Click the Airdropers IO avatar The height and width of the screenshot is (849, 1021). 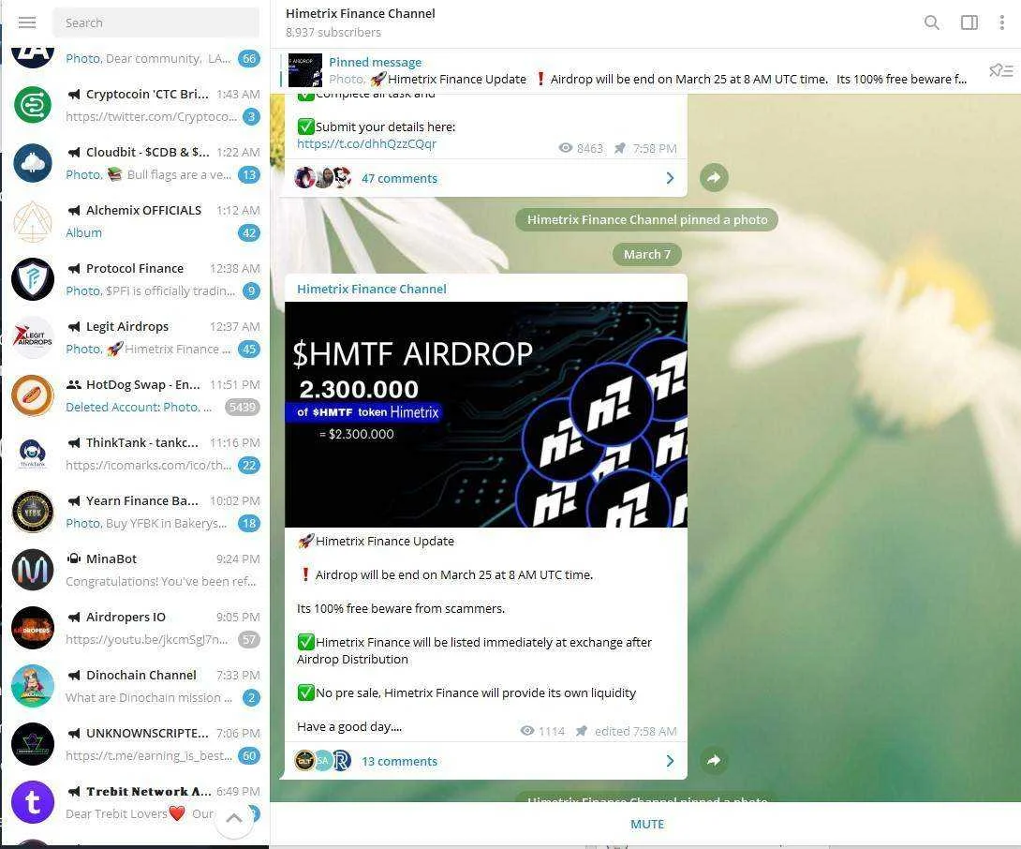tap(33, 628)
